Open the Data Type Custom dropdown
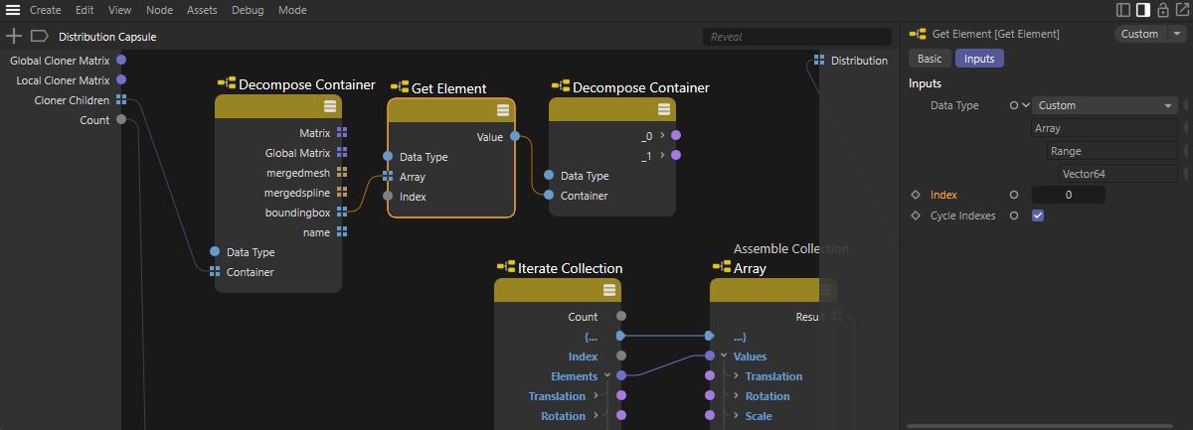Screen dimensions: 1193x430 coord(1104,105)
